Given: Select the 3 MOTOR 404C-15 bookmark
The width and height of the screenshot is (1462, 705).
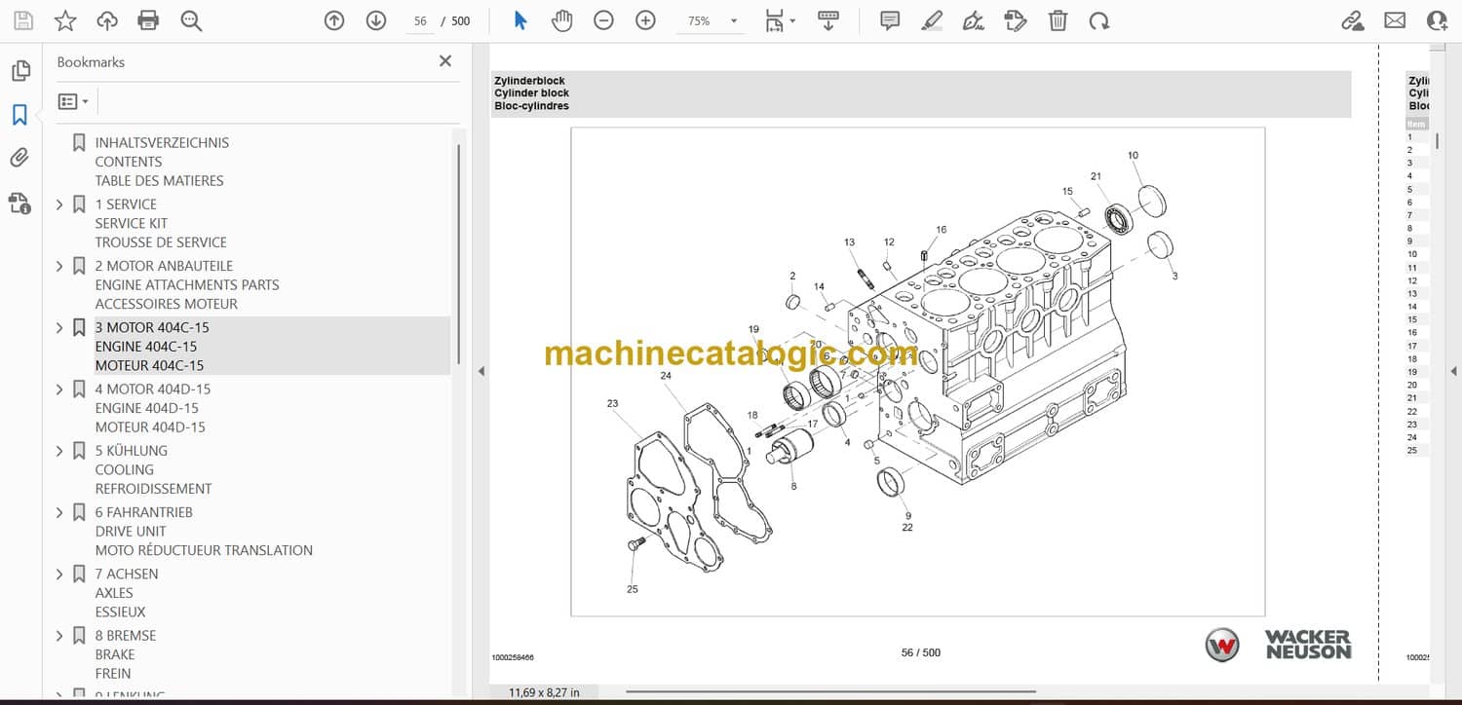Looking at the screenshot, I should 152,327.
